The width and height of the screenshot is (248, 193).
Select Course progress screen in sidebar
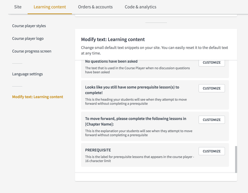pos(32,51)
